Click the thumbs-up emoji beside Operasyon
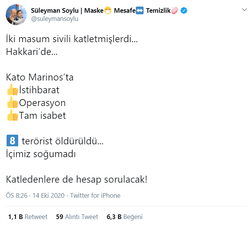252x226 pixels. (x=12, y=103)
